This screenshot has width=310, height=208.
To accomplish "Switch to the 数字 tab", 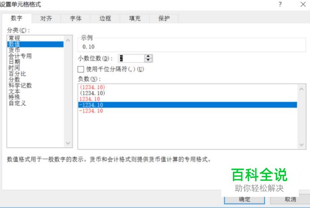I will tap(17, 18).
